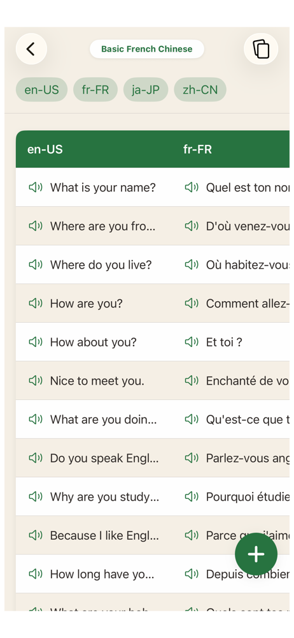This screenshot has height=638, width=294.
Task: Open the flashcards stack icon
Action: [x=261, y=49]
